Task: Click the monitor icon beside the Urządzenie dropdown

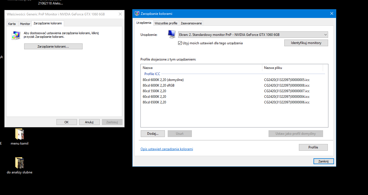Action: pyautogui.click(x=171, y=34)
